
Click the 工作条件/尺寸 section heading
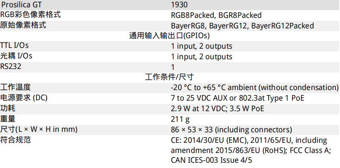[x=169, y=77]
